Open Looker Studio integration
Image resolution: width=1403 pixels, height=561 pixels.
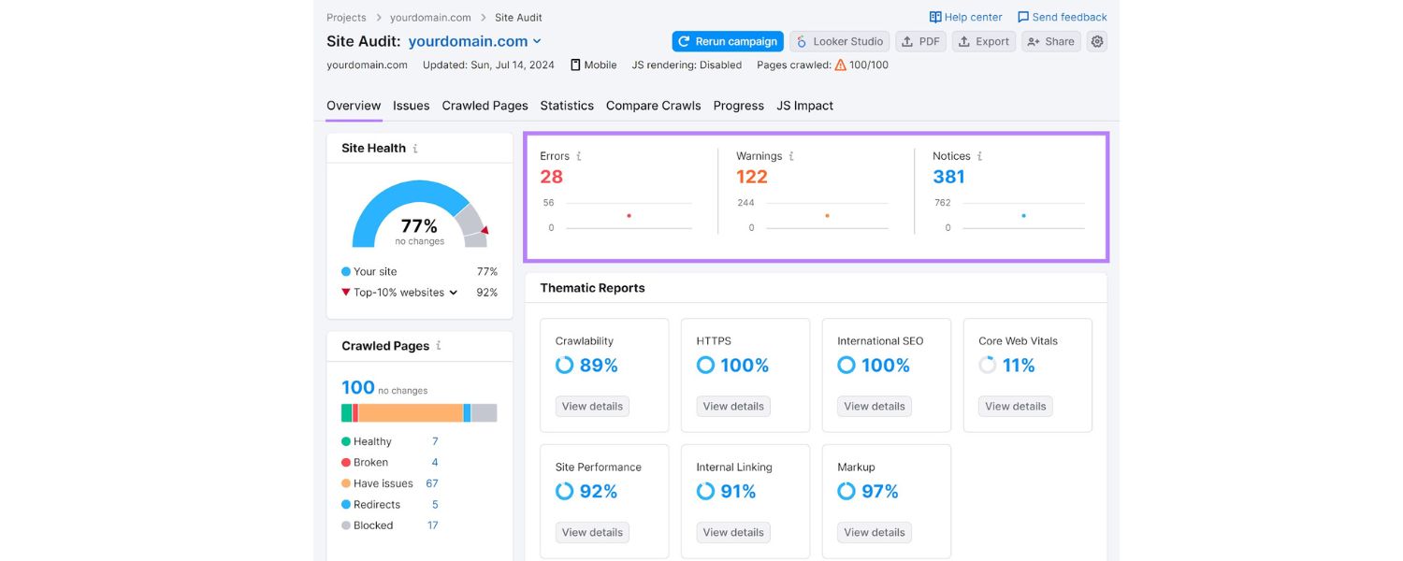839,41
